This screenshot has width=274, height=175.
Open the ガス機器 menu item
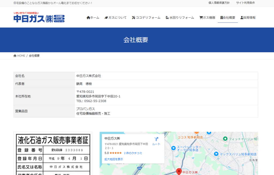[207, 18]
